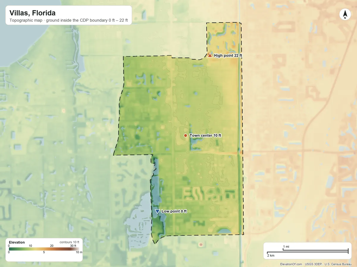This screenshot has width=357, height=267.
Task: Click the '30 ft' legend tick label
Action: pyautogui.click(x=73, y=246)
